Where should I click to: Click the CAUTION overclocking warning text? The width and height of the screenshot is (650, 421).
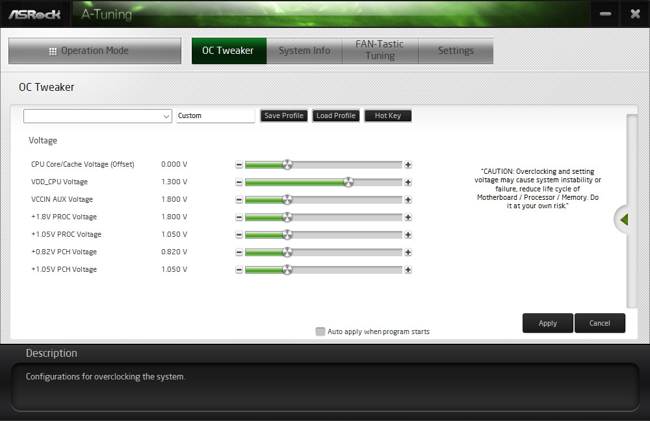[x=538, y=189]
